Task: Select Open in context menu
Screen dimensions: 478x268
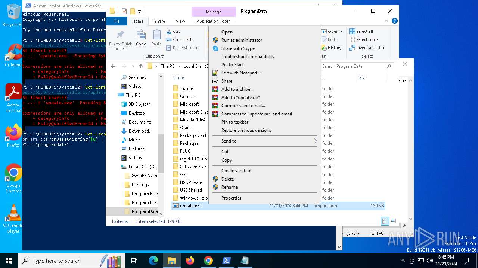Action: point(264,32)
